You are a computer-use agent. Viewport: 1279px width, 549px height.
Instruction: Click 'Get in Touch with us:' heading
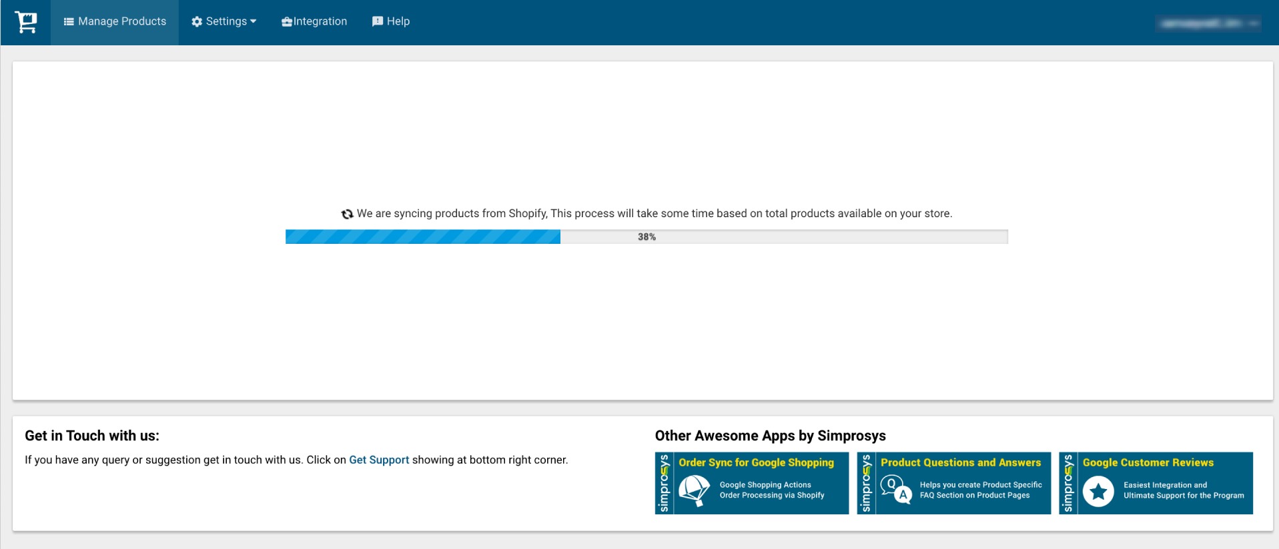[x=92, y=436]
